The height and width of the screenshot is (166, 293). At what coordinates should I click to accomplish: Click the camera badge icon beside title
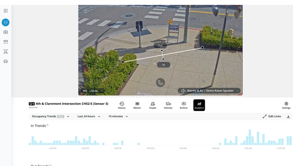(x=32, y=104)
